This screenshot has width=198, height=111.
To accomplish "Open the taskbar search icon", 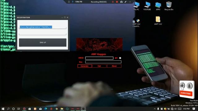I will click(x=8, y=109).
